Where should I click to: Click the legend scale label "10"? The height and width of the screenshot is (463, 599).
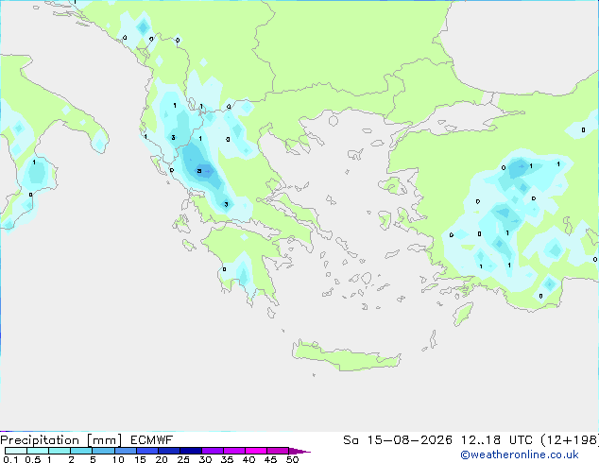tap(118, 459)
